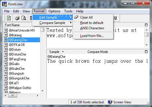Click the refresh font list toolbar icon

pyautogui.click(x=9, y=18)
